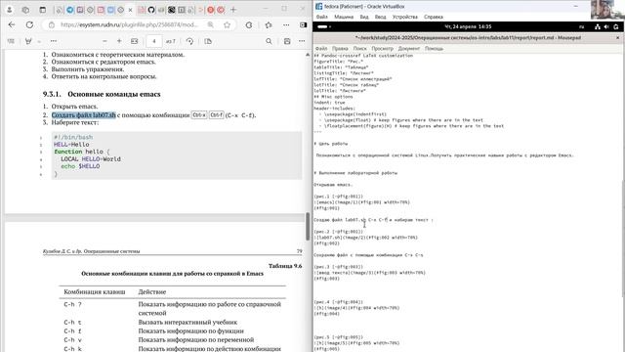Image resolution: width=625 pixels, height=352 pixels.
Task: Toggle fit to page width in the PDF toolbar
Action: [135, 41]
